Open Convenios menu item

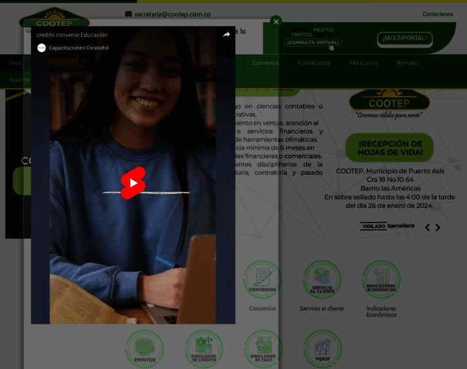265,63
